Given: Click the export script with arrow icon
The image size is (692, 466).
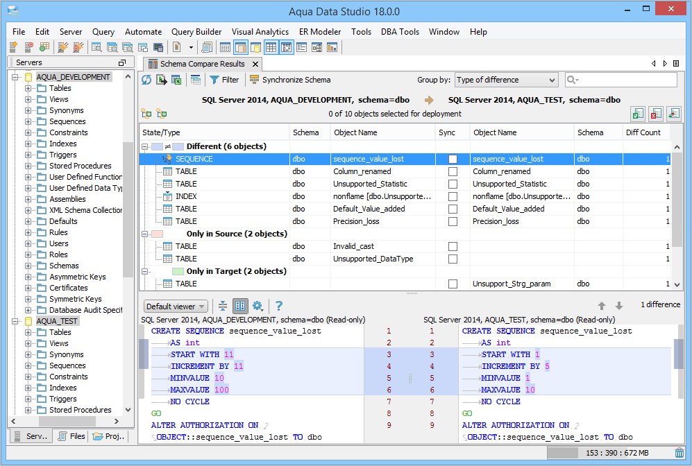Looking at the screenshot, I should click(162, 80).
